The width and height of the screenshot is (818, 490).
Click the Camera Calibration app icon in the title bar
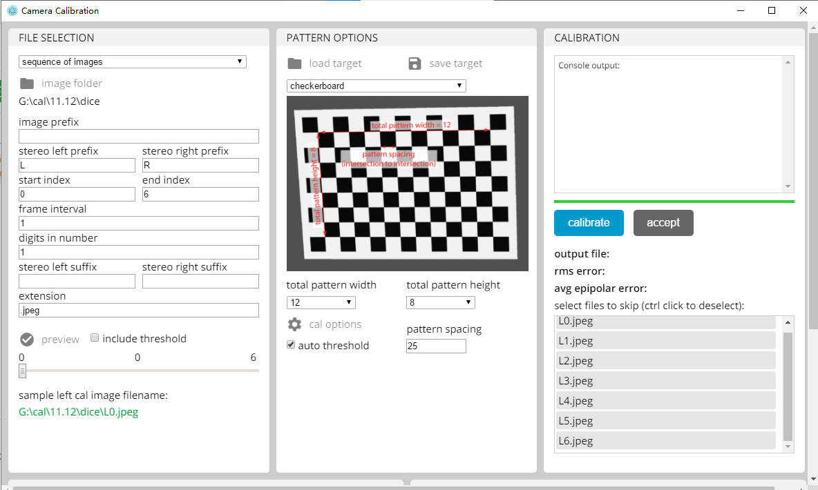pyautogui.click(x=12, y=10)
